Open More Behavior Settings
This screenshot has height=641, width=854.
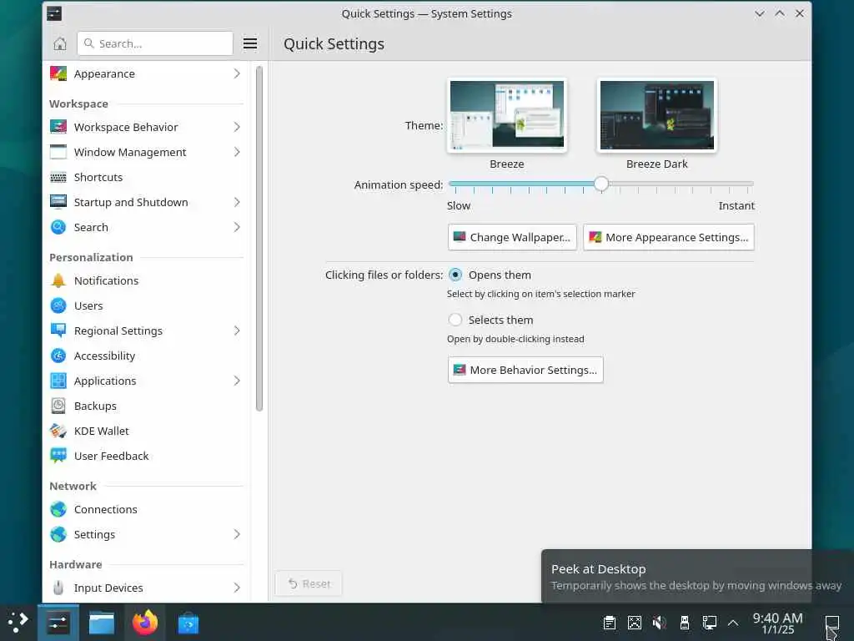[525, 370]
